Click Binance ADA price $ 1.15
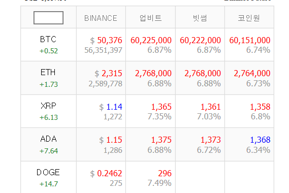Viewport: 289px width, 193px height. [x=111, y=140]
